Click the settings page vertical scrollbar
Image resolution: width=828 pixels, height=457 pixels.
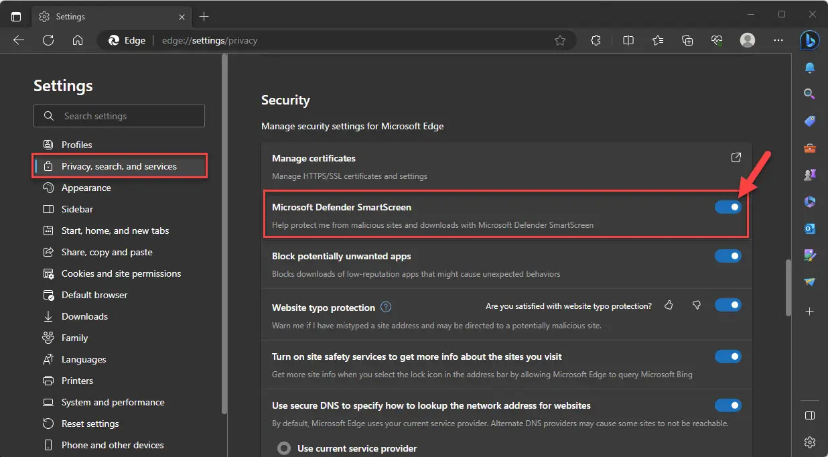(788, 287)
